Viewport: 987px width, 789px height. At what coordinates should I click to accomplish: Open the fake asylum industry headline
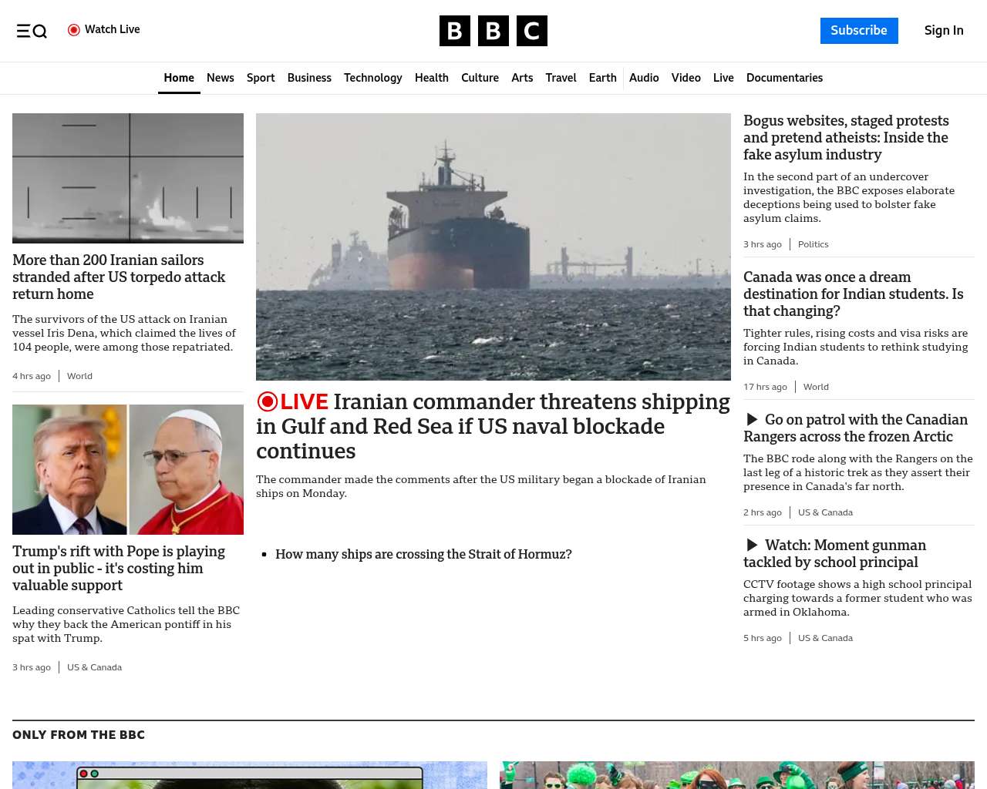click(845, 138)
